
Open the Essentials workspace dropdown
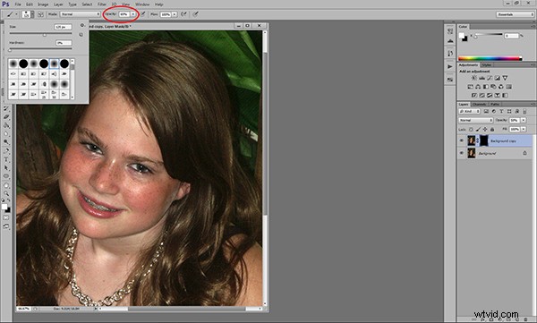pyautogui.click(x=516, y=14)
